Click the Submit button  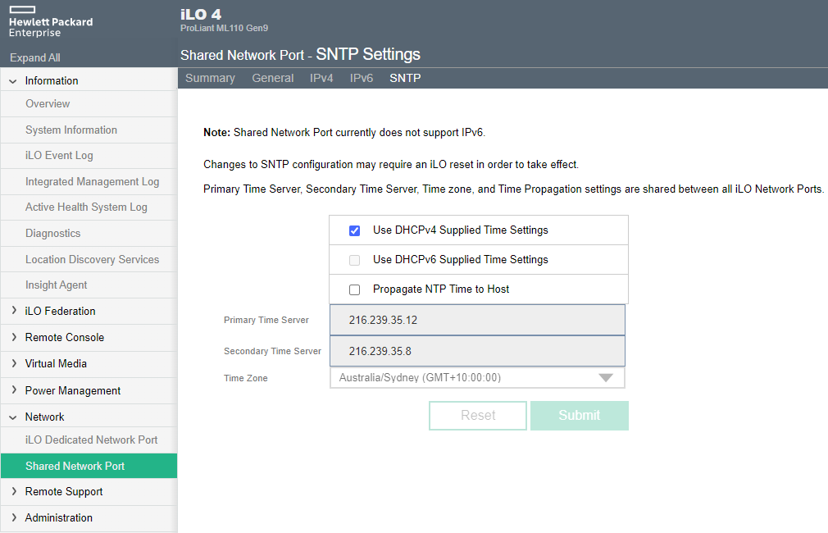580,416
